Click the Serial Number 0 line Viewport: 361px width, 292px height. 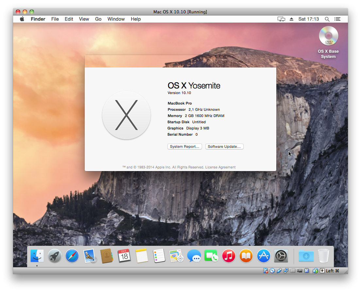pos(182,134)
